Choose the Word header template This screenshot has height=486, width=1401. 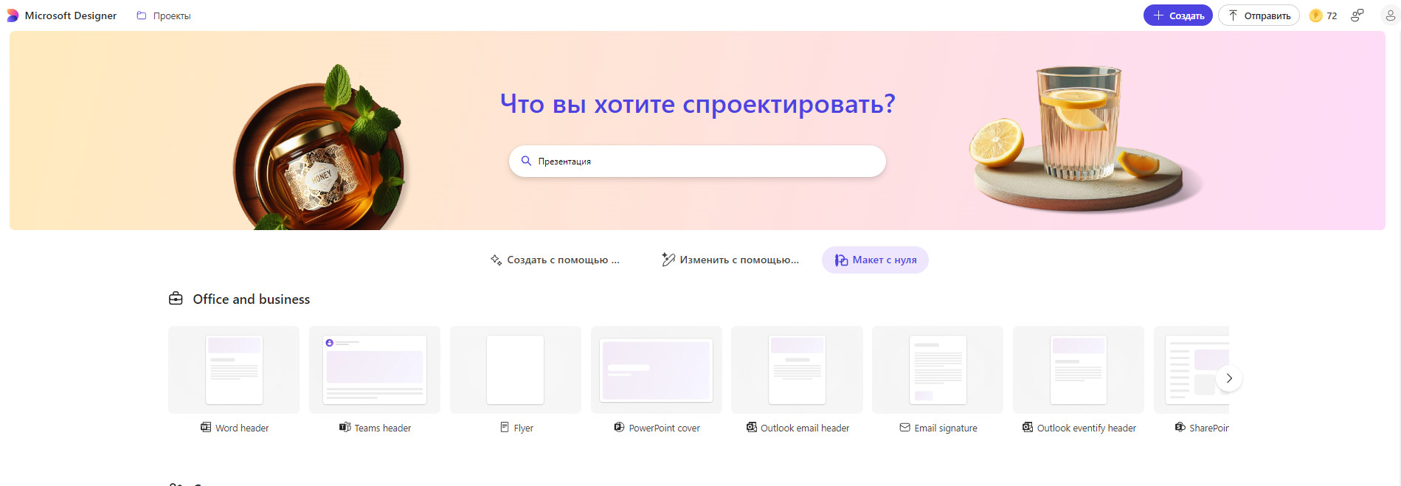(x=234, y=369)
